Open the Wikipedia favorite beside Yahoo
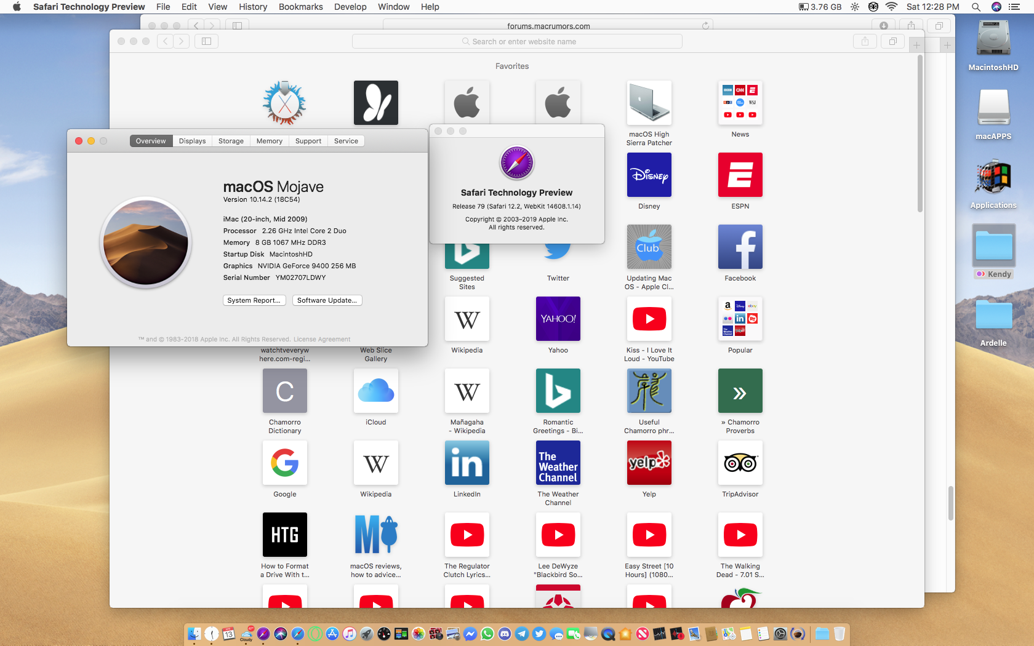The image size is (1034, 646). (467, 319)
